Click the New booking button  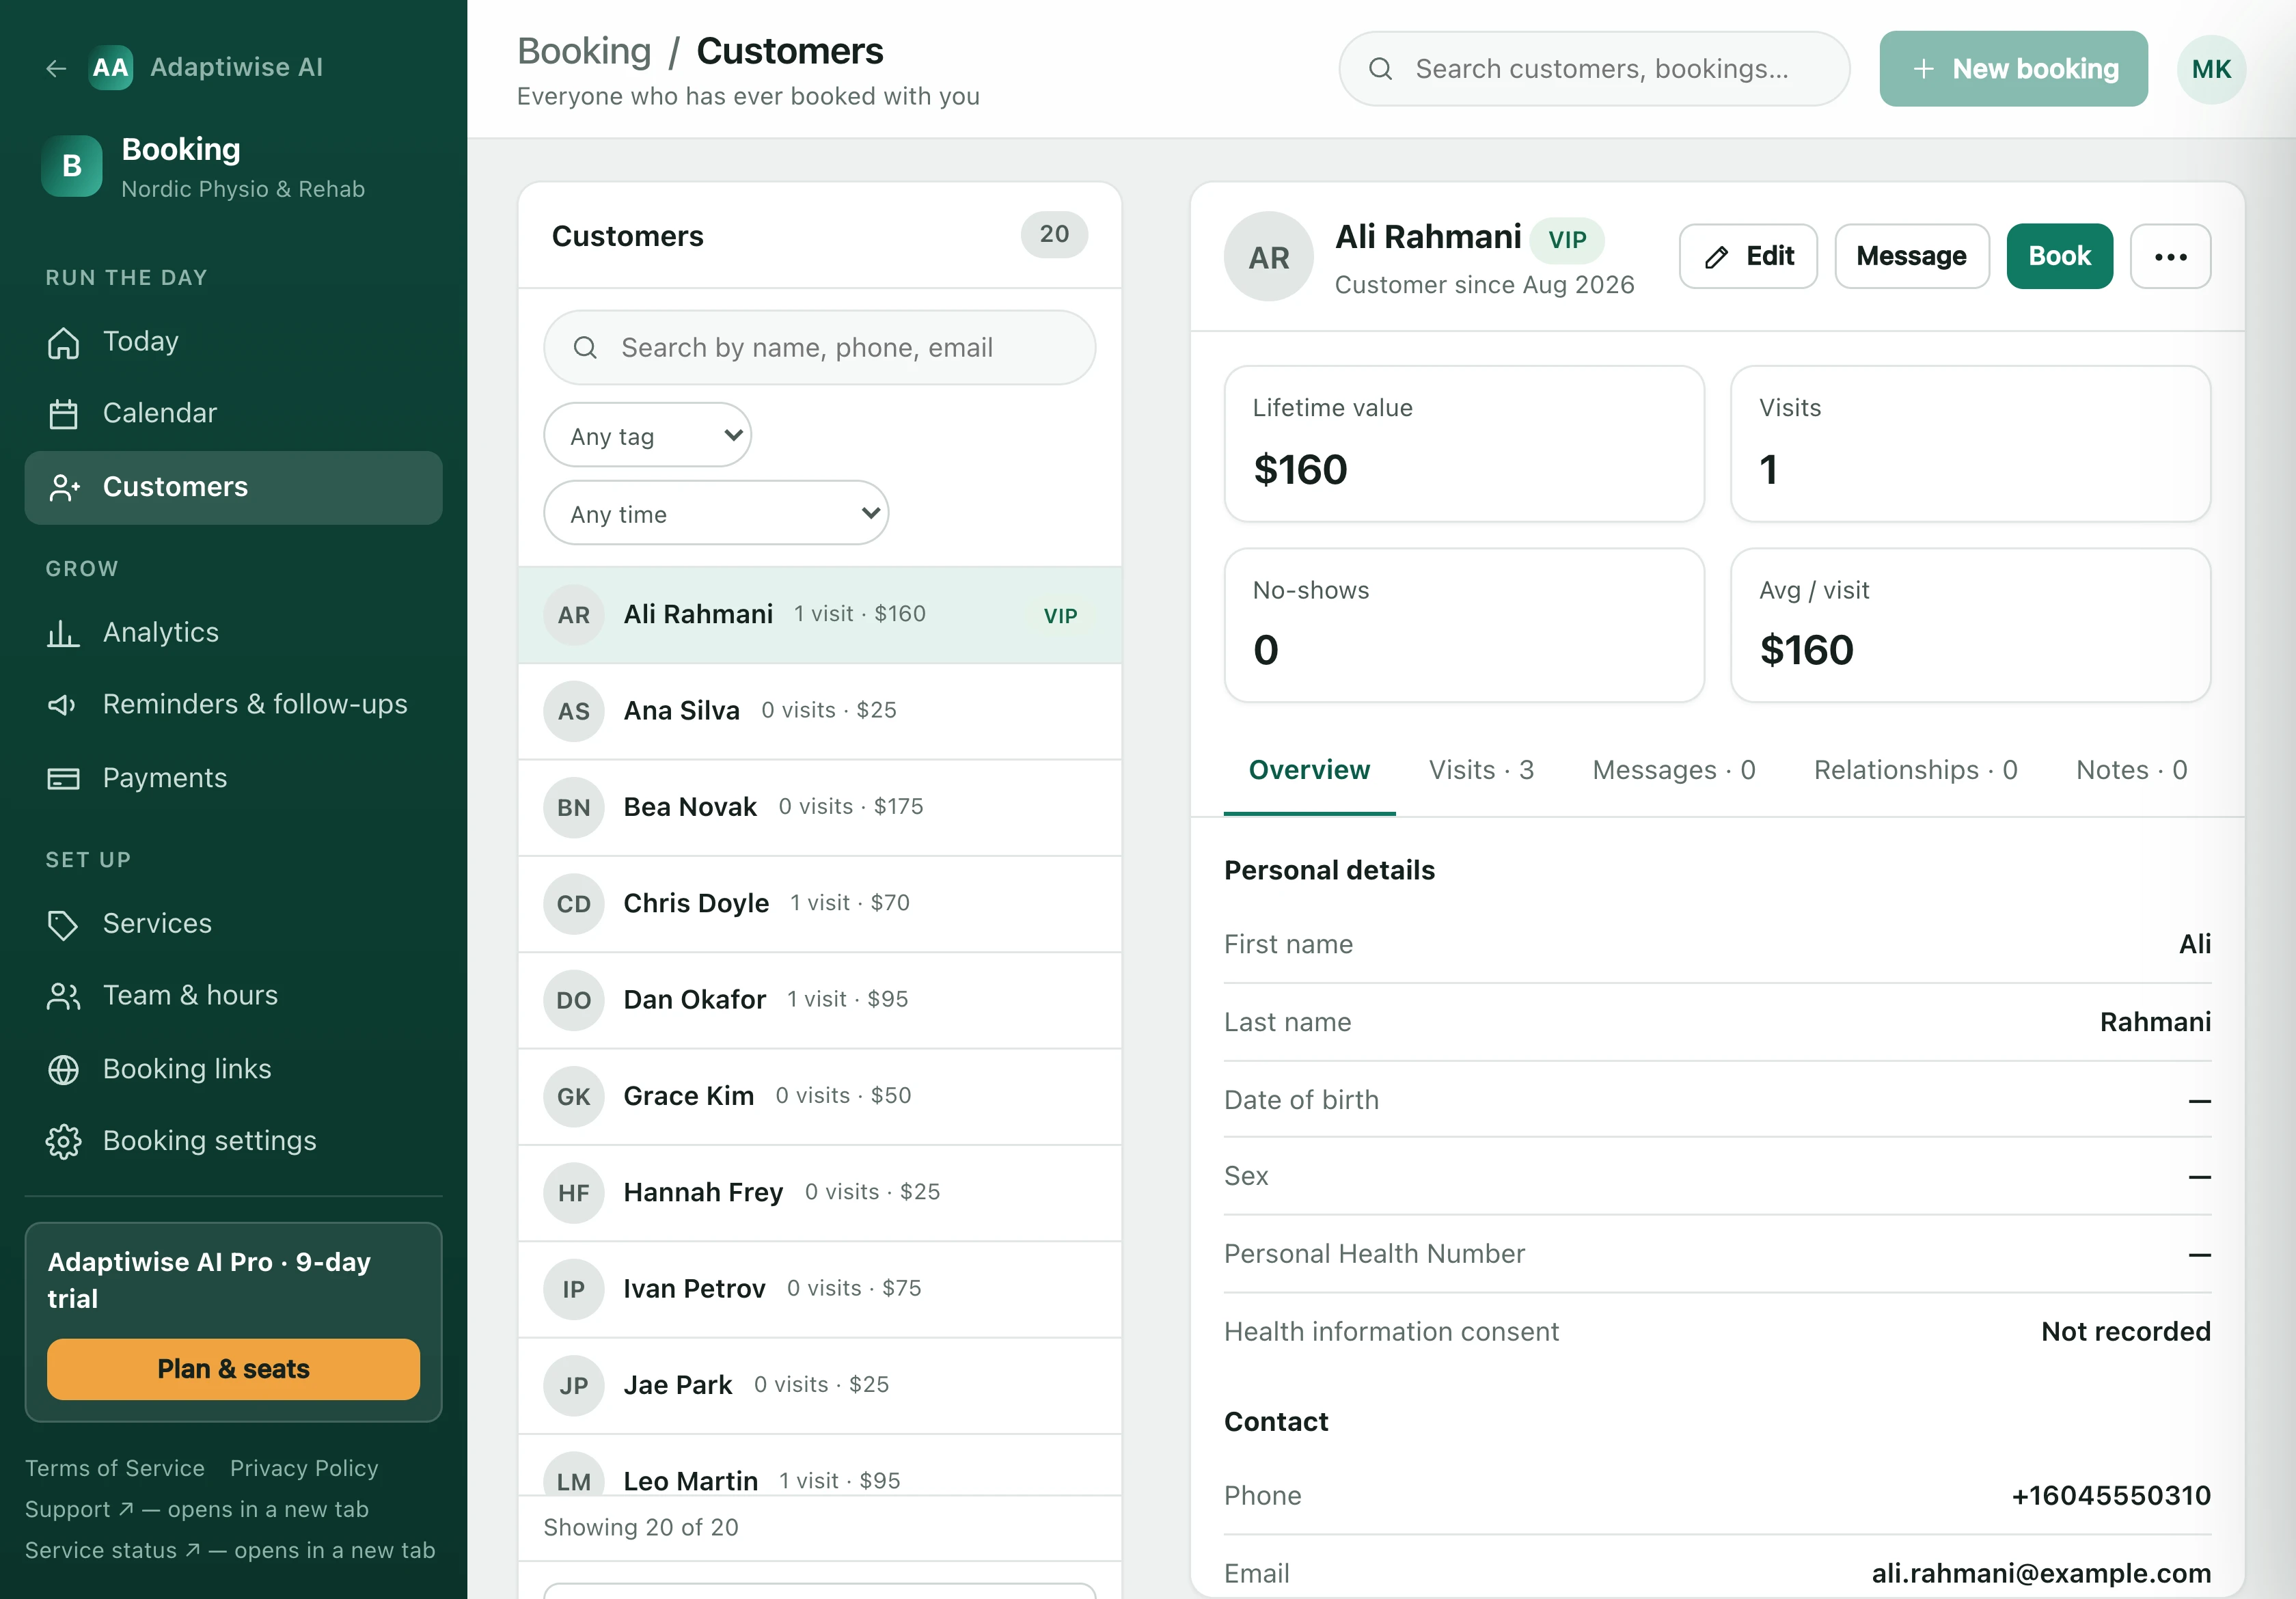(x=2013, y=69)
